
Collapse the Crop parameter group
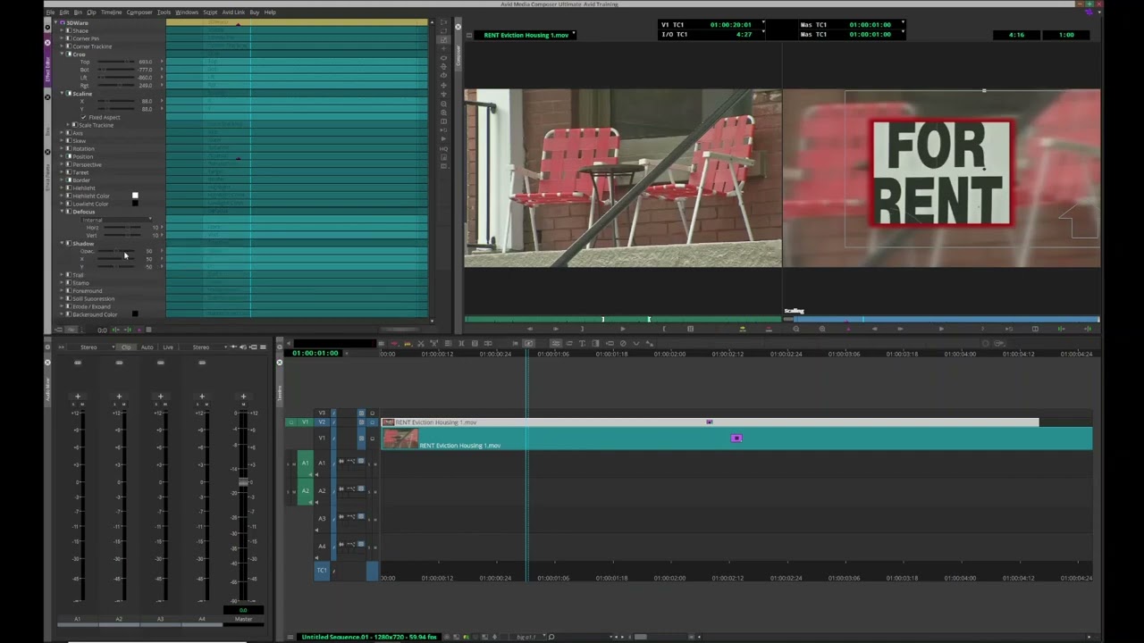tap(62, 54)
